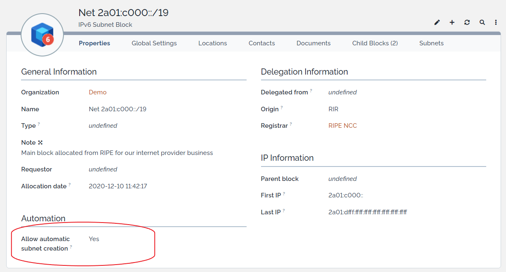
Task: Click the help mark beside Registrar
Action: pyautogui.click(x=291, y=124)
